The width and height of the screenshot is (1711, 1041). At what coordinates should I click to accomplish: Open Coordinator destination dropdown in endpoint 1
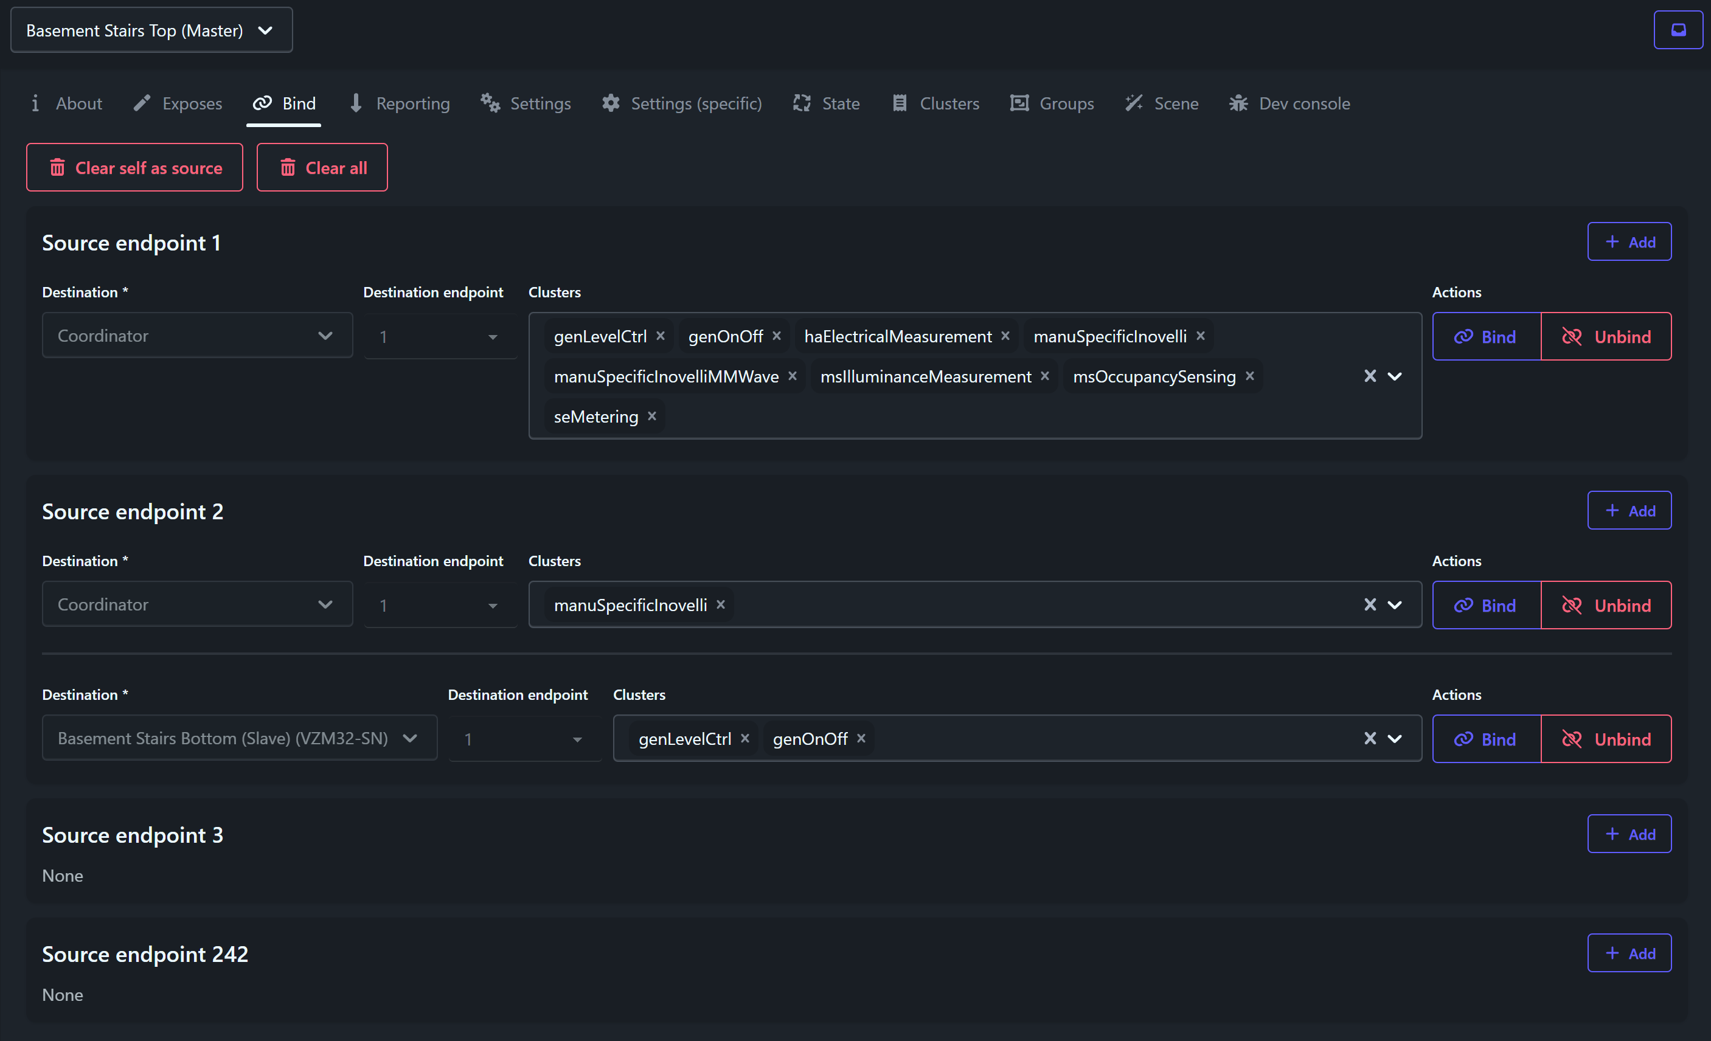click(197, 336)
